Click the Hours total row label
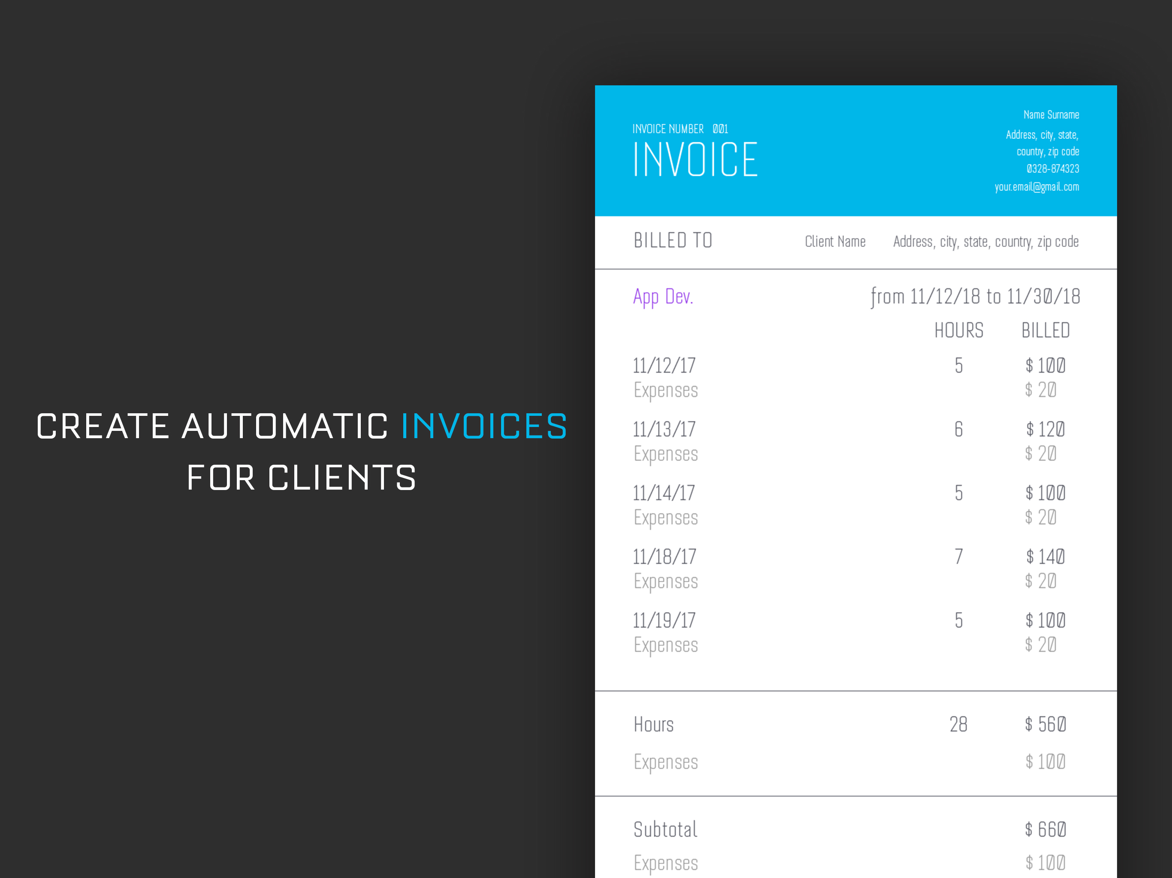1172x878 pixels. [x=653, y=724]
